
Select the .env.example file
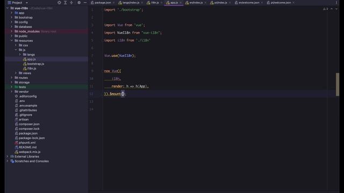click(28, 106)
